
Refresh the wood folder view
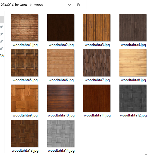(x=79, y=5)
